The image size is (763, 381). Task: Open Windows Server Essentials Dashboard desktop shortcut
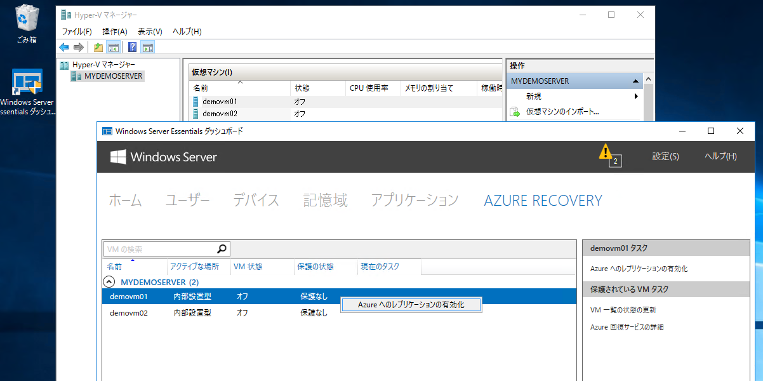coord(27,92)
